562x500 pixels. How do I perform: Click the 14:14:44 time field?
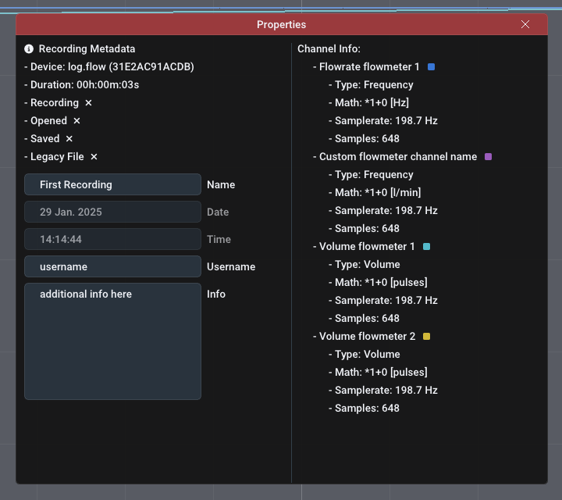tap(112, 239)
